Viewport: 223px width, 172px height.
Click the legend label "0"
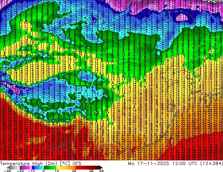pyautogui.click(x=44, y=171)
